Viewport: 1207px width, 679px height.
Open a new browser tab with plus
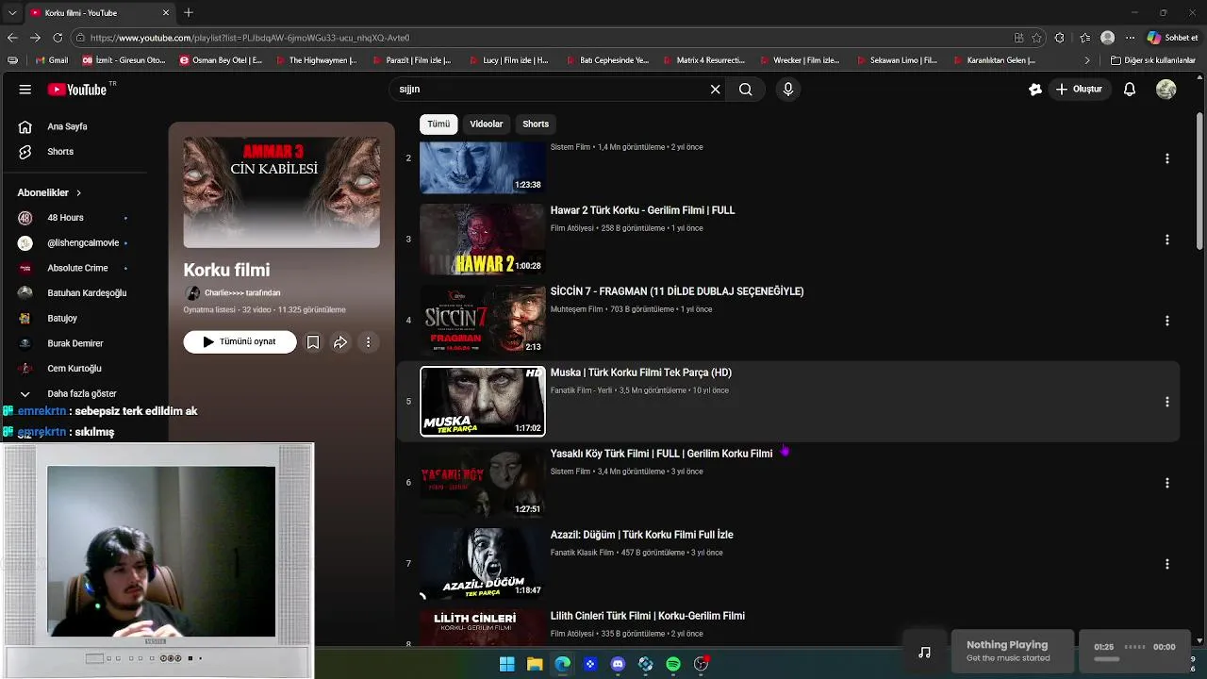(189, 12)
